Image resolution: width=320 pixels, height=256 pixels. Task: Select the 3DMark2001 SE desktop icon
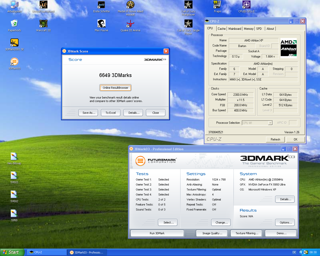[x=14, y=45]
